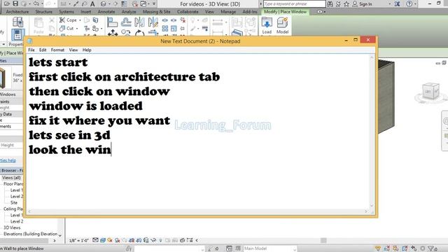Open the Undo history dropdown arrow
448x252 pixels.
coord(42,4)
